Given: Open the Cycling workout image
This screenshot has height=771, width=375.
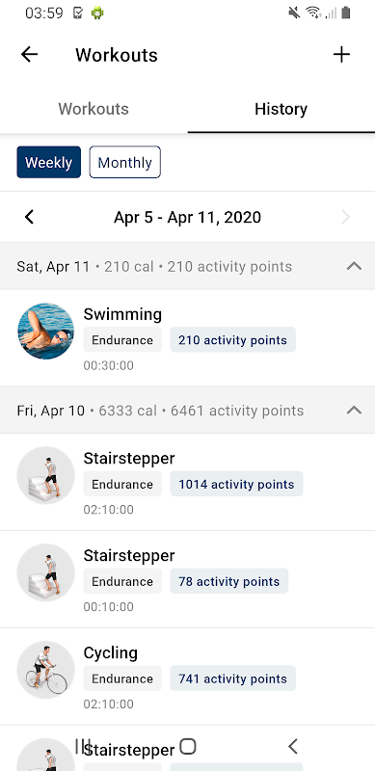Looking at the screenshot, I should 45,670.
